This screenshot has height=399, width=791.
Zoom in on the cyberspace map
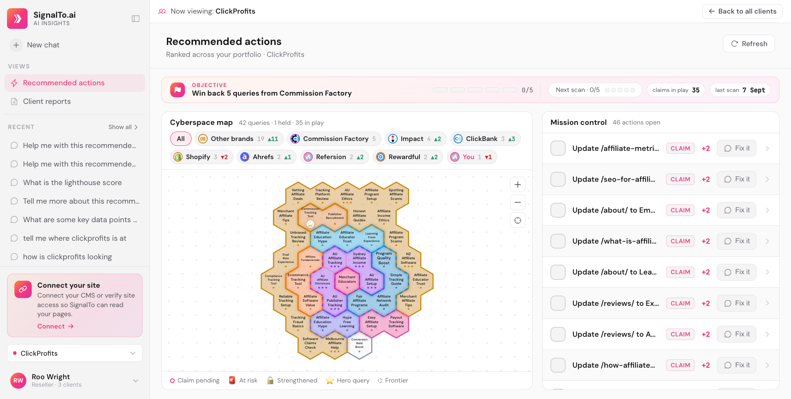pyautogui.click(x=518, y=185)
